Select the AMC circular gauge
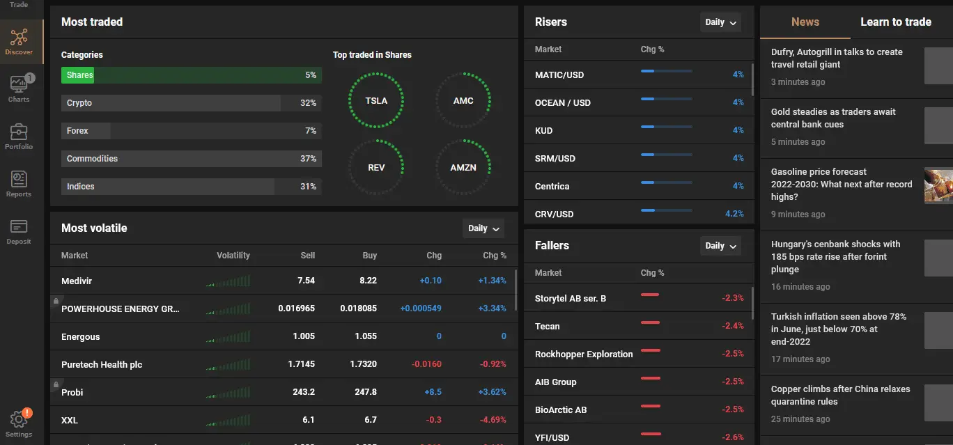Screen dimensions: 953x445 [x=463, y=101]
